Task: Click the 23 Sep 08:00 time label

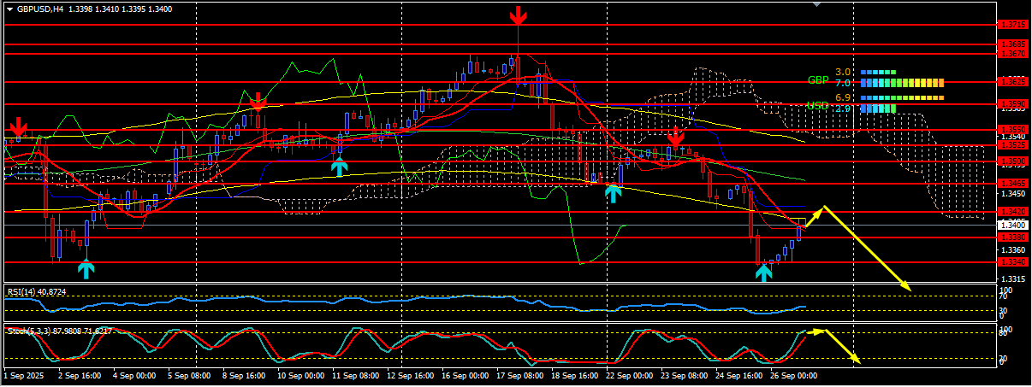Action: coord(683,375)
